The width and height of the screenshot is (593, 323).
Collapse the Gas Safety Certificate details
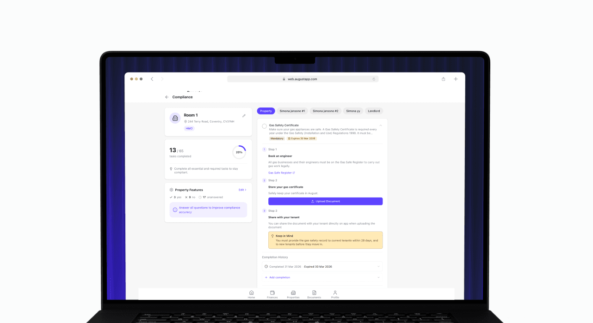click(x=380, y=125)
